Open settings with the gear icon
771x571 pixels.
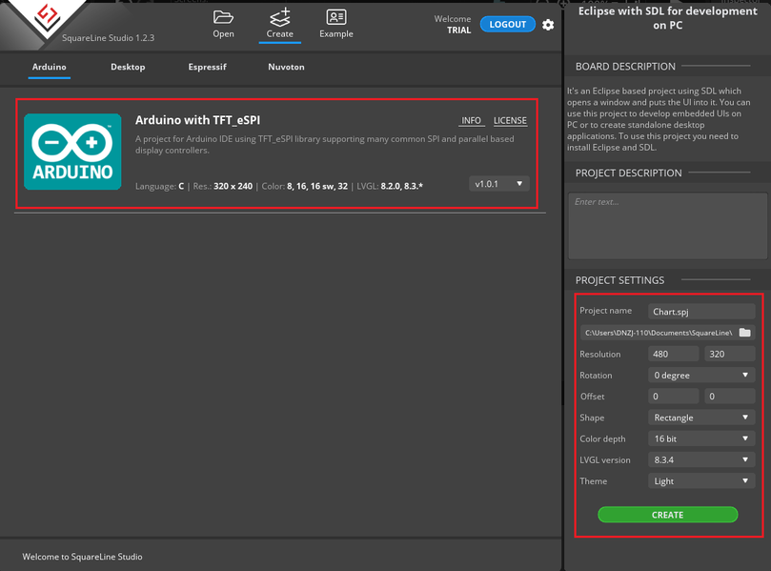tap(548, 25)
